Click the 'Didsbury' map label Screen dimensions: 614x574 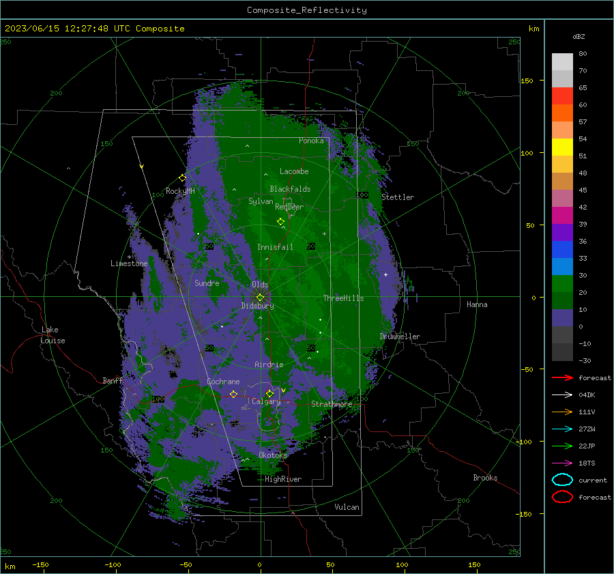pyautogui.click(x=258, y=306)
